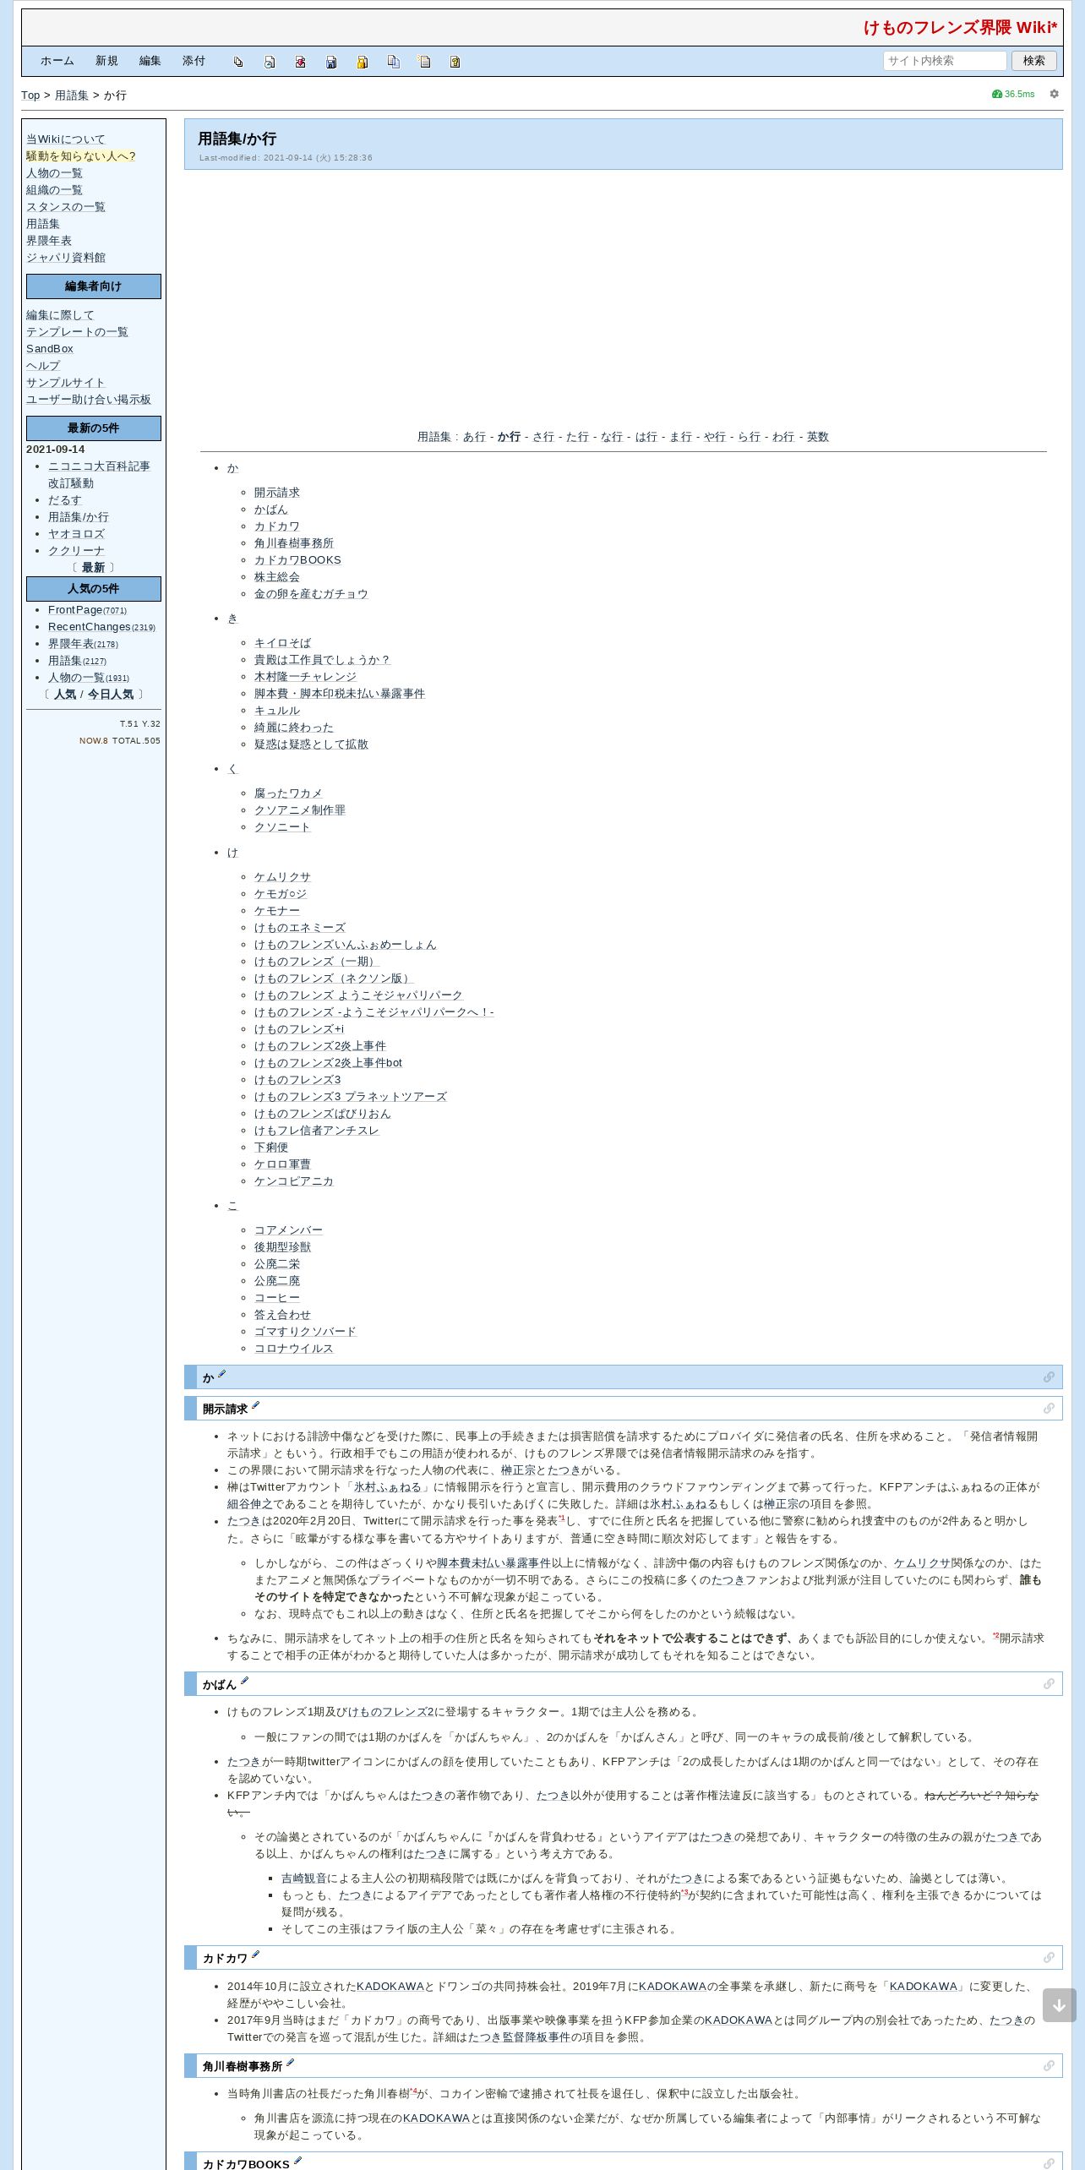This screenshot has height=2170, width=1085.
Task: Click Top in the breadcrumb
Action: tap(30, 95)
